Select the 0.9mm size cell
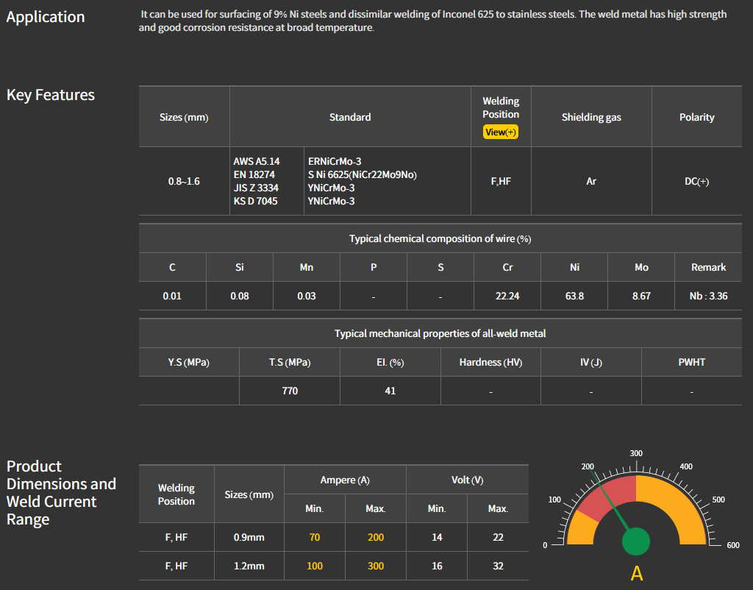Screen dimensions: 753x590 [x=249, y=537]
